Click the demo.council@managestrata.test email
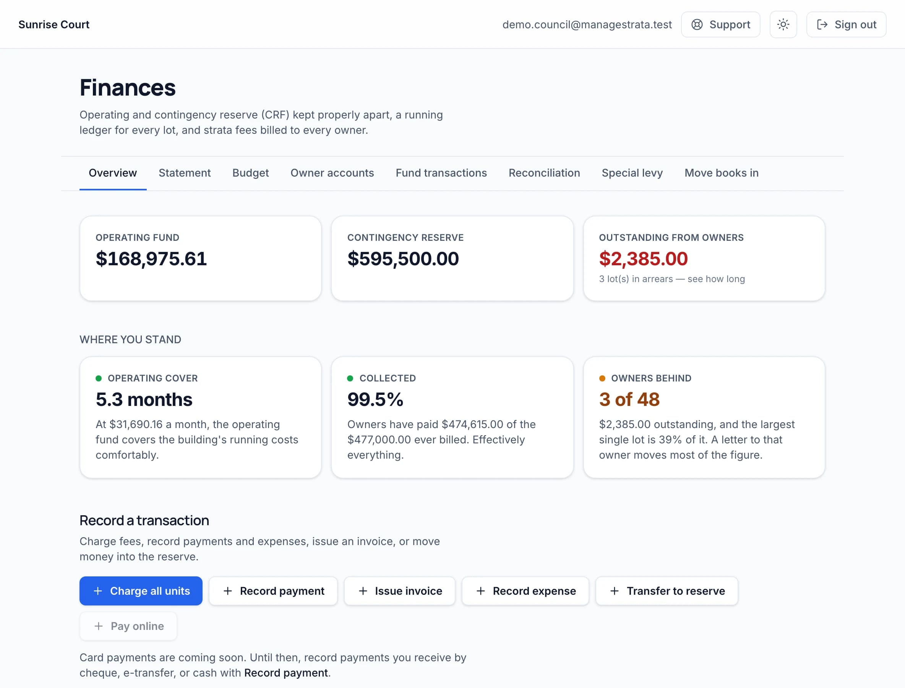The width and height of the screenshot is (905, 688). 587,24
